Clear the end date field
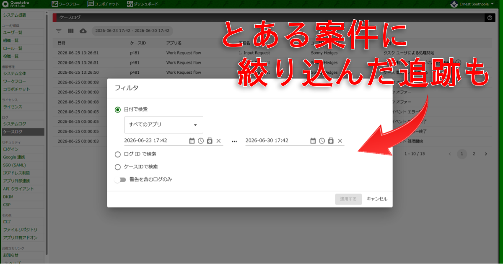Viewport: 503px width, 264px height. coord(340,141)
